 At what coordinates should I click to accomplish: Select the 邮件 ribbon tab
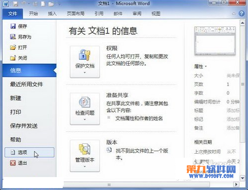coord(118,13)
